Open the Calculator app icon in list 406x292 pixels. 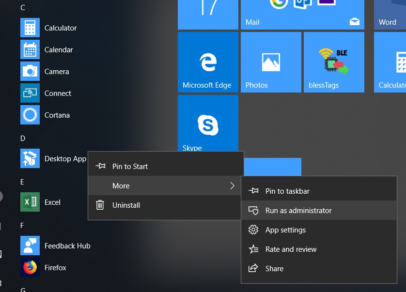[x=30, y=28]
